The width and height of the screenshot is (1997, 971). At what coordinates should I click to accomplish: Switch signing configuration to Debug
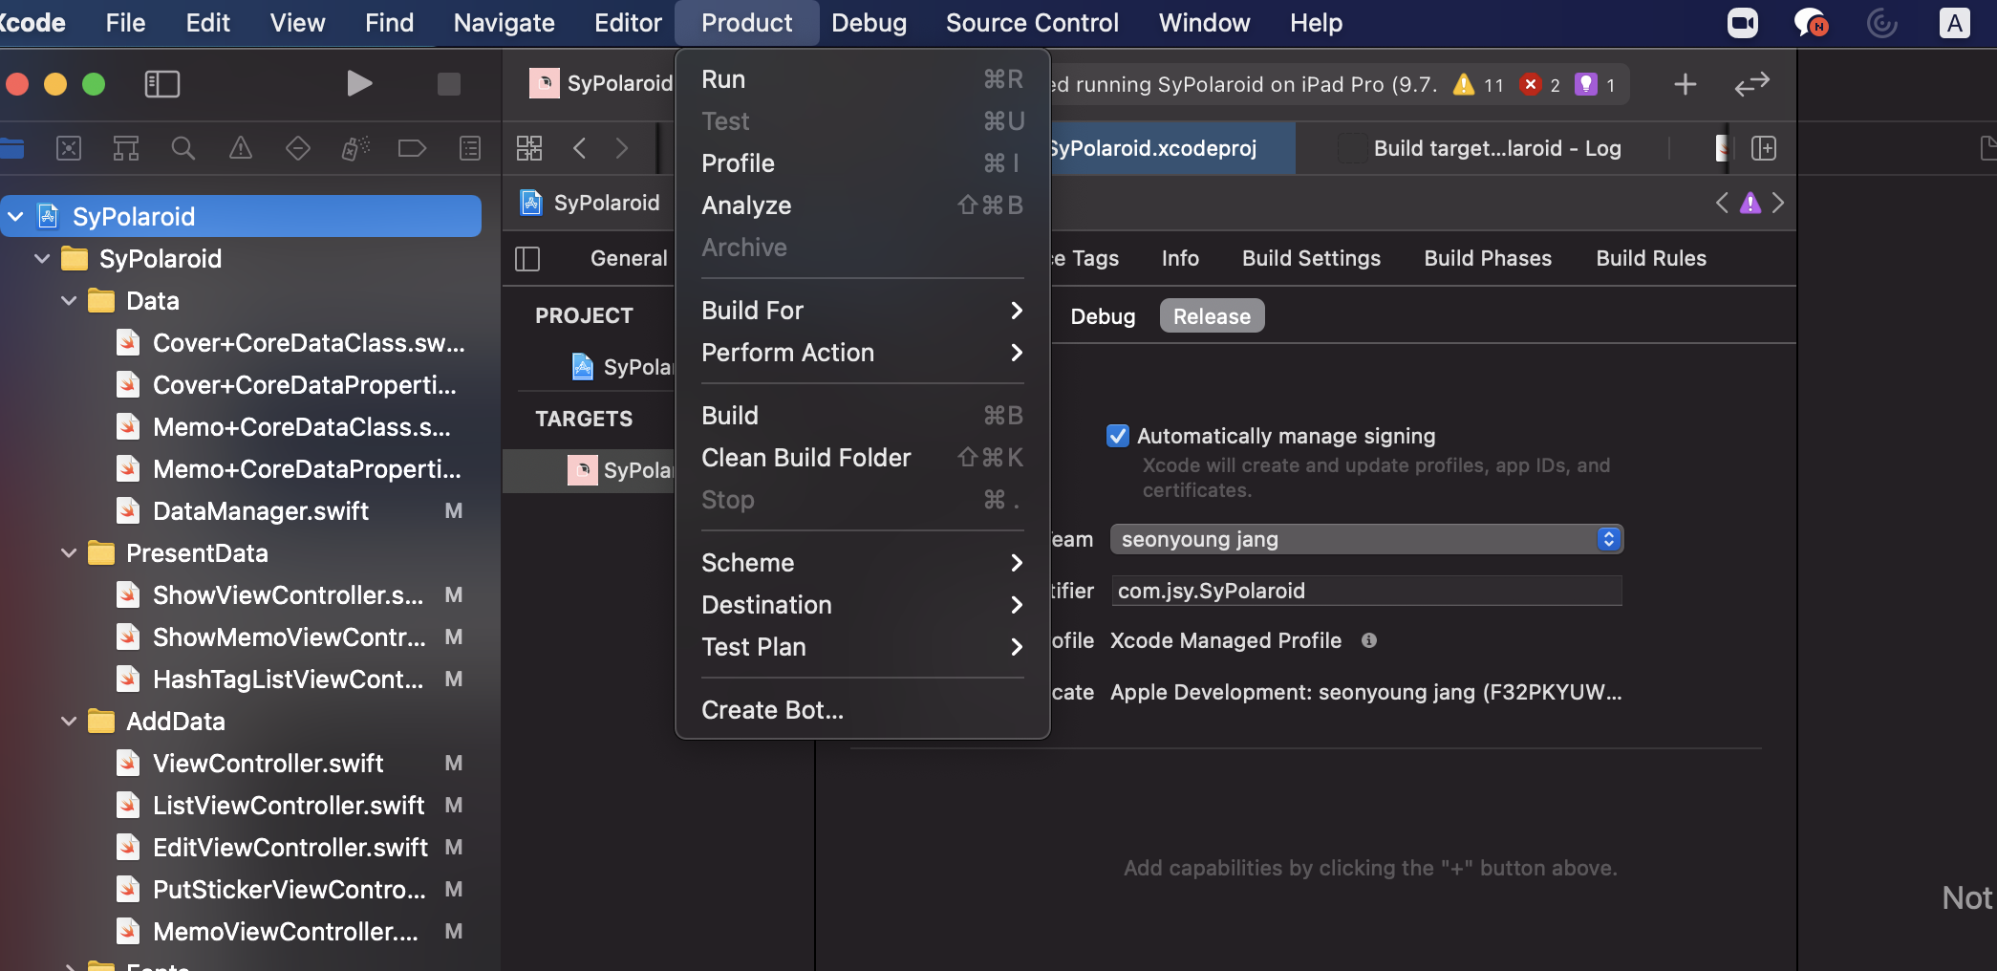click(x=1103, y=315)
